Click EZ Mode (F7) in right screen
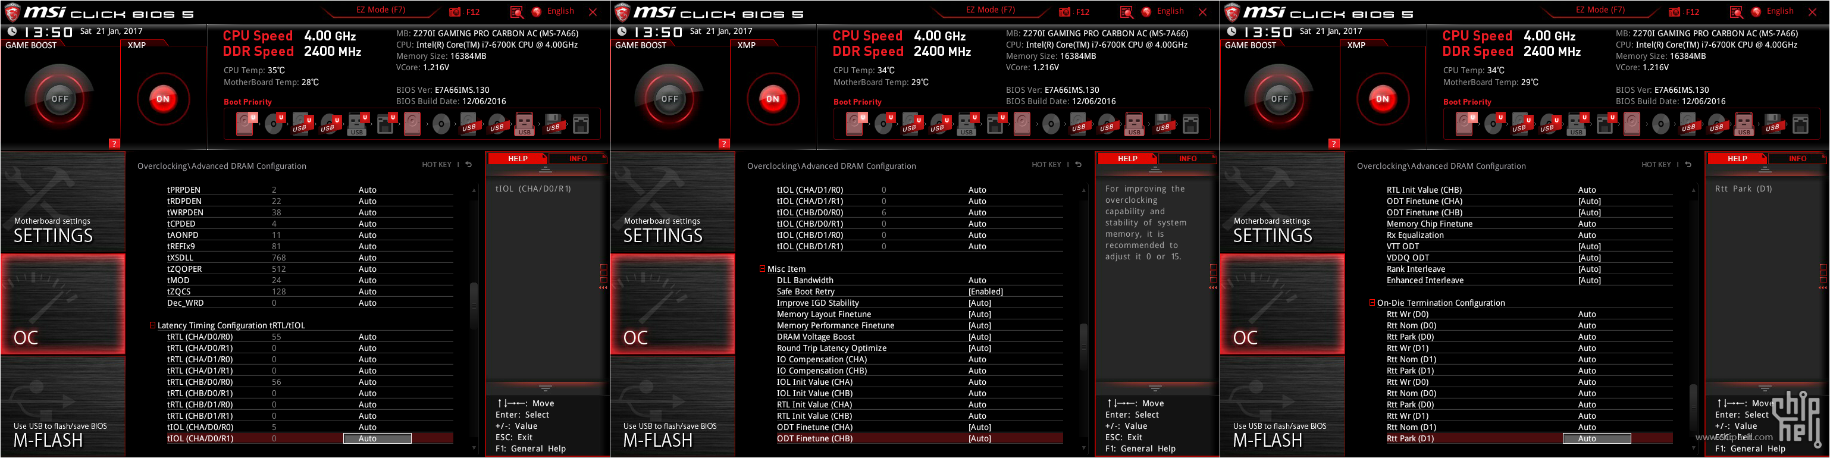 click(1600, 10)
